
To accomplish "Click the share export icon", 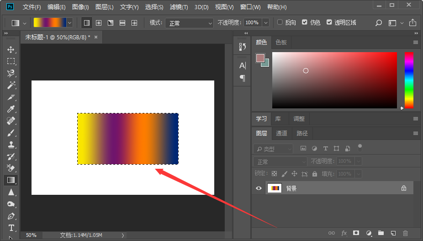I will pos(412,23).
